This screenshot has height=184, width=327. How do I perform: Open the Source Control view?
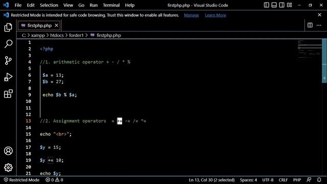tap(8, 60)
